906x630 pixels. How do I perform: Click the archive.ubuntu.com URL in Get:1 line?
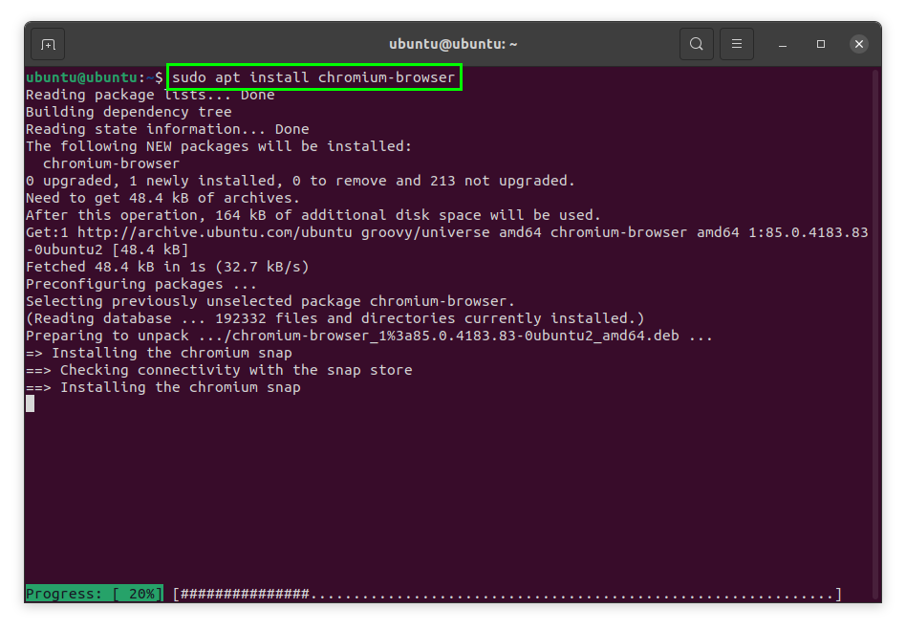pyautogui.click(x=215, y=232)
